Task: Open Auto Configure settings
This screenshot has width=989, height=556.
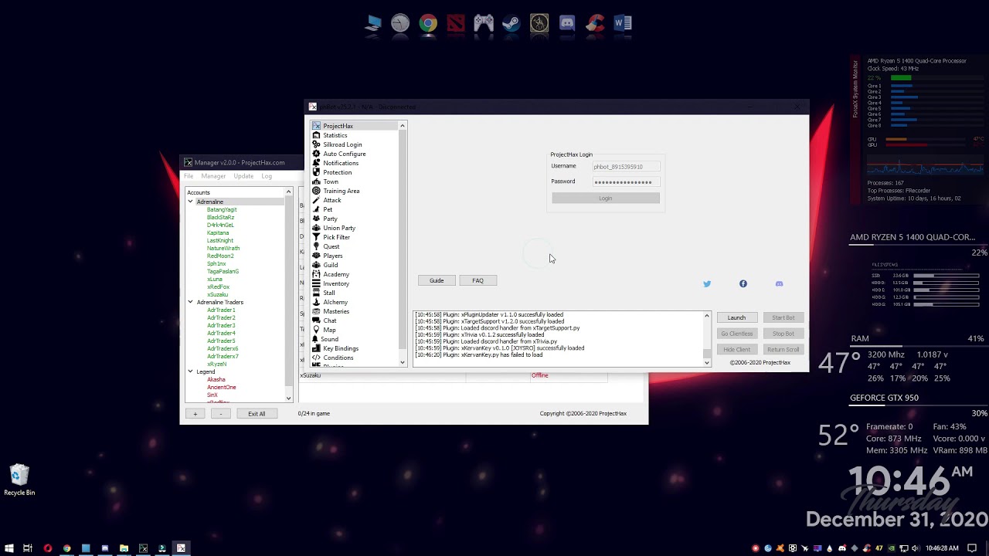Action: 344,154
